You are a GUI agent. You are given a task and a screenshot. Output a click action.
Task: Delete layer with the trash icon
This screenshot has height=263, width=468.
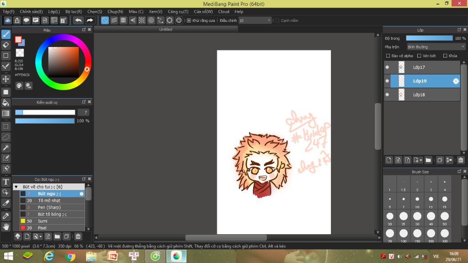point(461,160)
